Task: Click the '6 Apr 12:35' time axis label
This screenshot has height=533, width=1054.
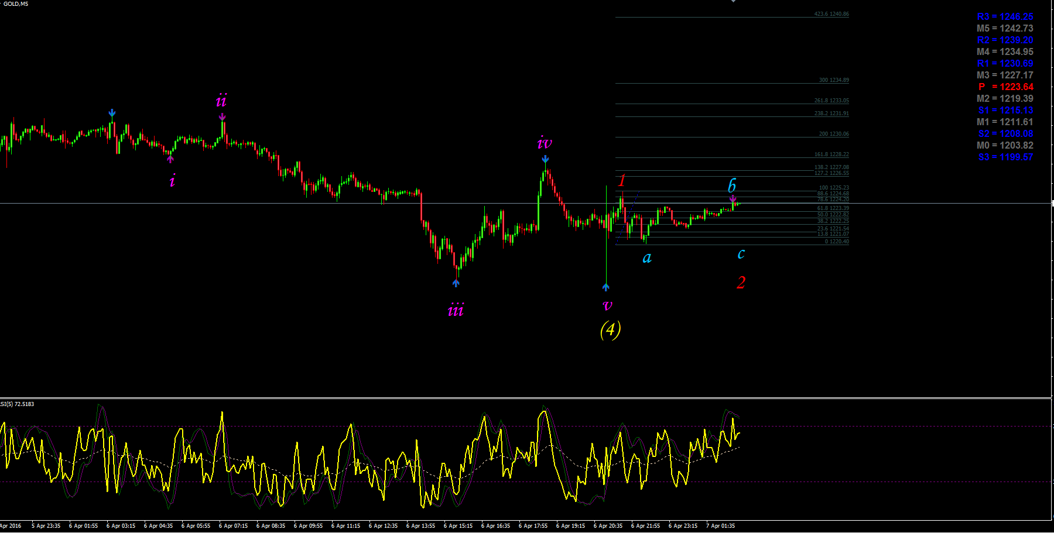Action: (384, 526)
